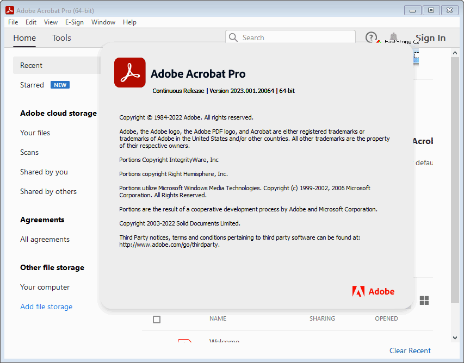This screenshot has width=464, height=363.
Task: Open Your computer under Other file storage
Action: click(45, 287)
